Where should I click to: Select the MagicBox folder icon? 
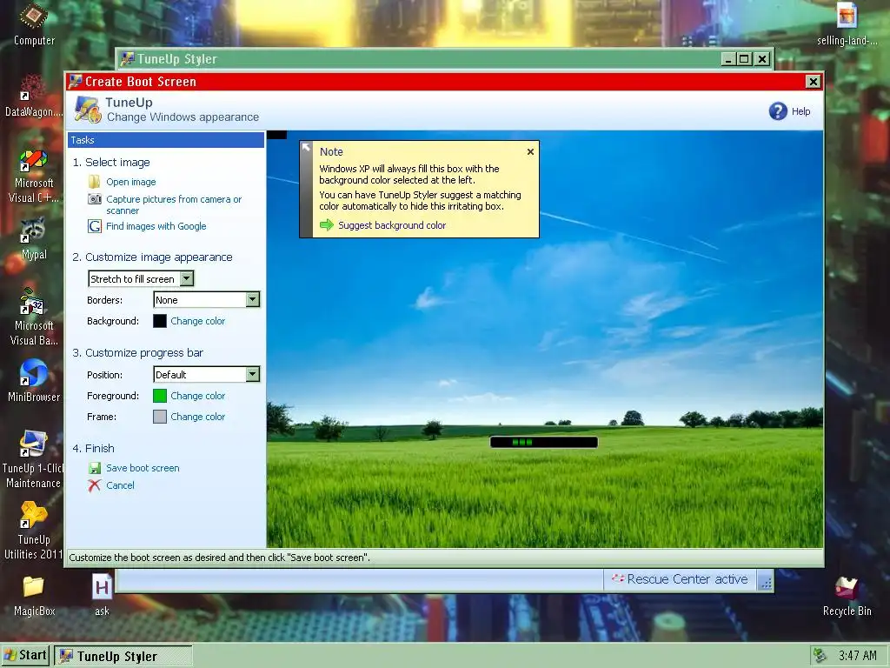pyautogui.click(x=34, y=595)
